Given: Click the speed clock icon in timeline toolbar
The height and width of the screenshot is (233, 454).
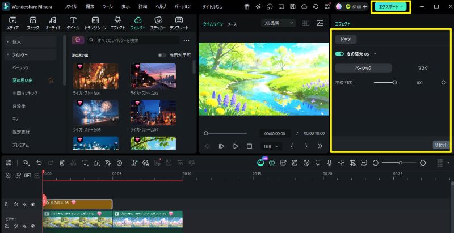Looking at the screenshot, I should pos(119,163).
